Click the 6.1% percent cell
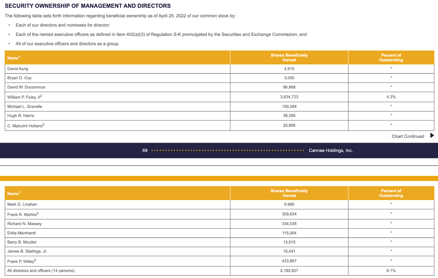Image resolution: width=438 pixels, height=278 pixels. [x=391, y=271]
